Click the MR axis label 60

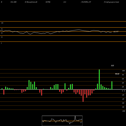click(123, 79)
